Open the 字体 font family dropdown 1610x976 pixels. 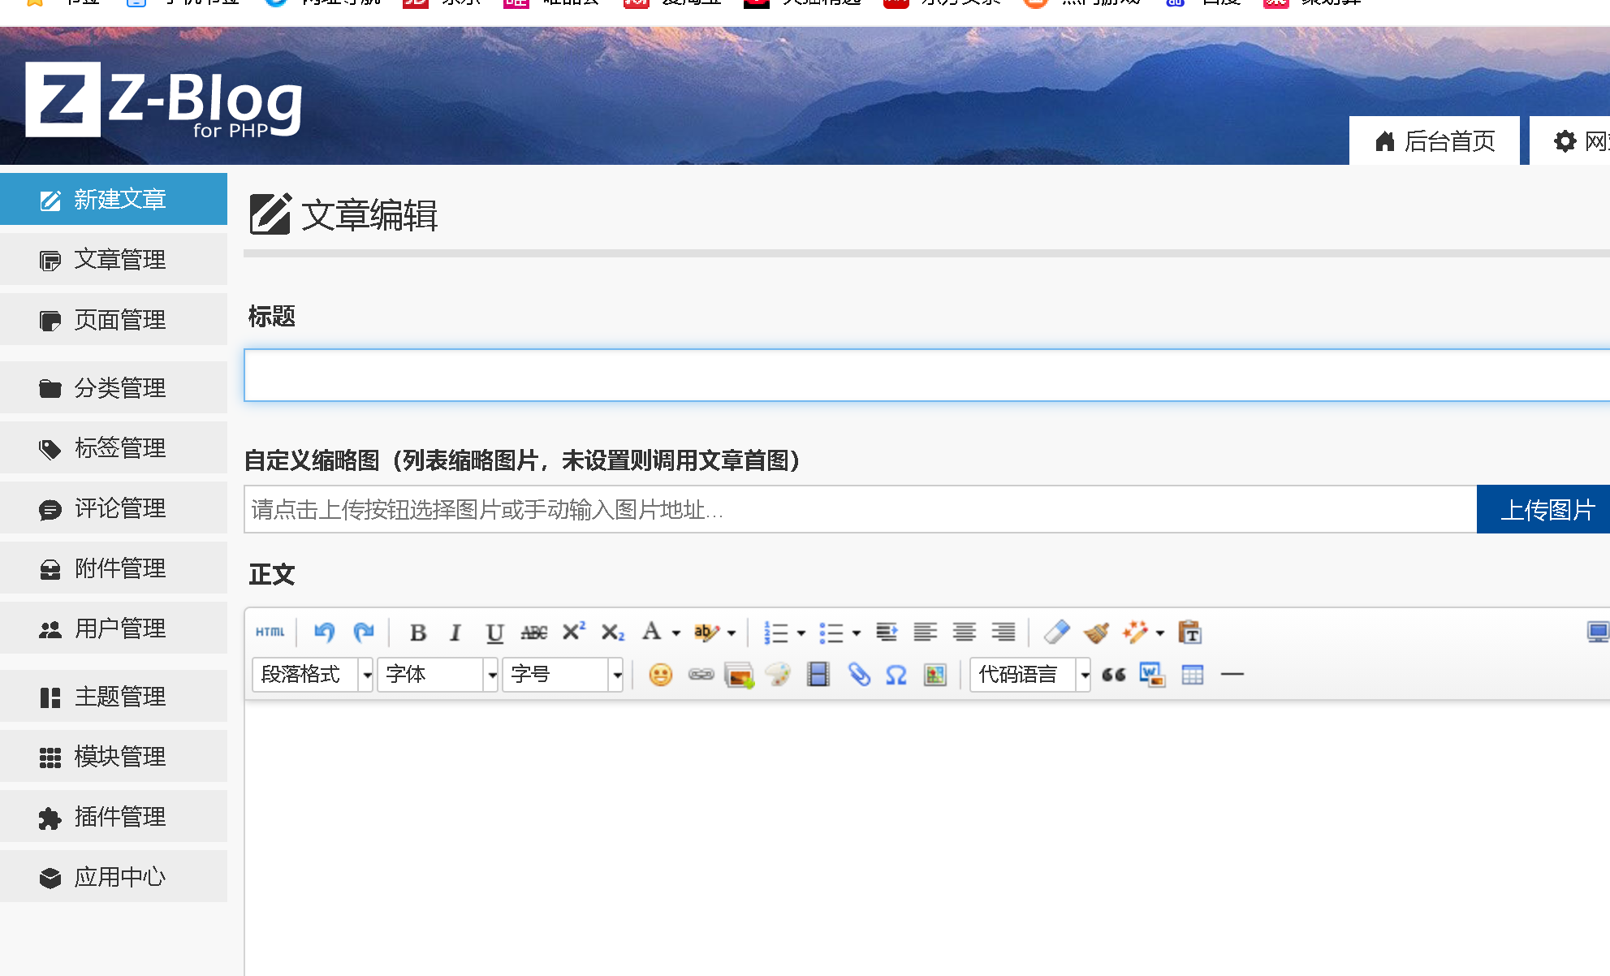tap(437, 675)
